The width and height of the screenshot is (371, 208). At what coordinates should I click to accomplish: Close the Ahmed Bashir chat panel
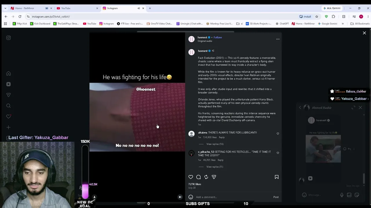coord(360,107)
